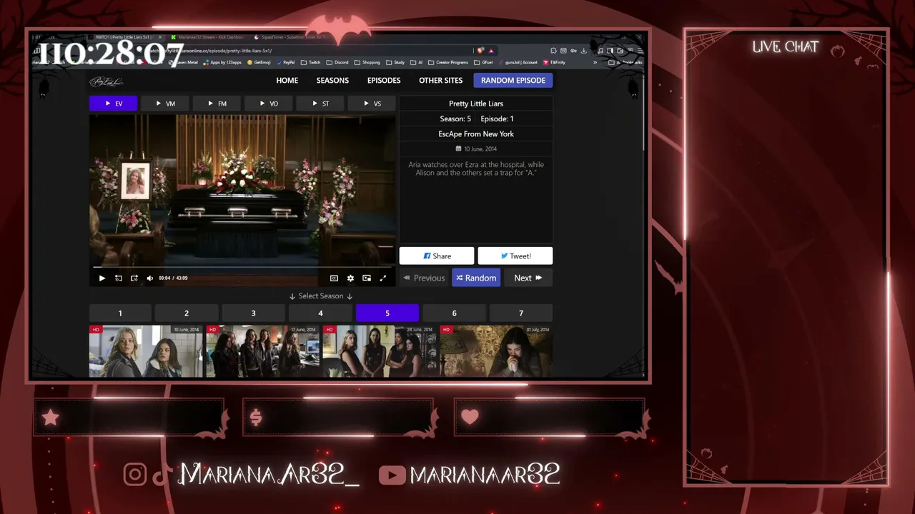The width and height of the screenshot is (915, 514).
Task: Expand the GFuel bookmark folder
Action: click(x=484, y=63)
